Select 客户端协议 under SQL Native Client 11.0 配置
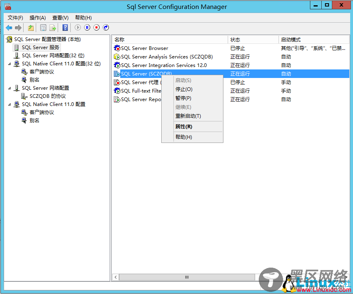The image size is (353, 294). pos(42,112)
